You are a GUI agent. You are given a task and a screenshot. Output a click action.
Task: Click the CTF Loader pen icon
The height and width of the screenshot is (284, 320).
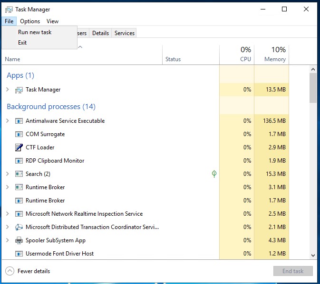point(19,147)
